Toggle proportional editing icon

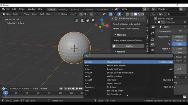click(91, 14)
